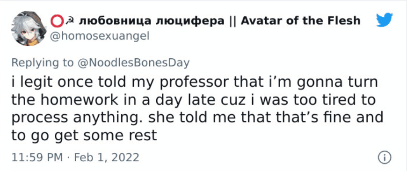Viewport: 407px width, 171px height.
Task: Click the line 'i legit once told my'
Action: coord(84,82)
